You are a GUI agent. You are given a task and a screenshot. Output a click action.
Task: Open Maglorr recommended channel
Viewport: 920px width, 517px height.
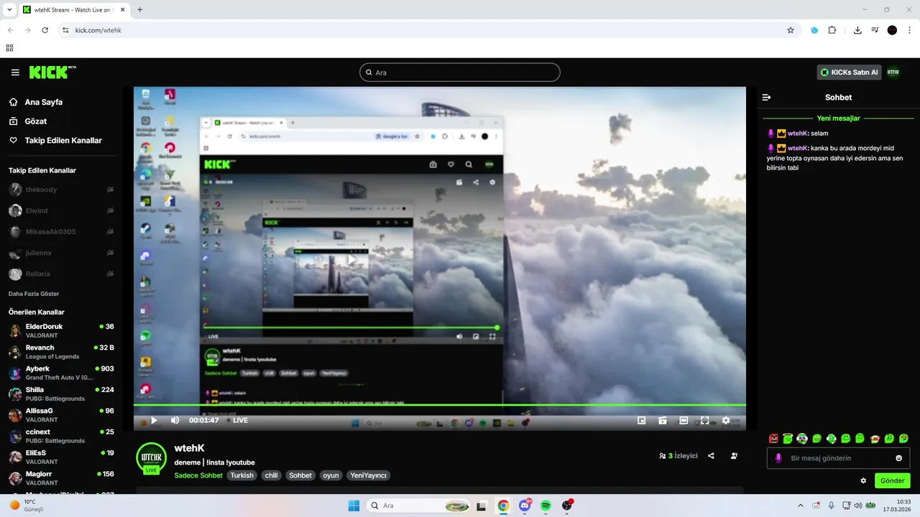tap(61, 478)
